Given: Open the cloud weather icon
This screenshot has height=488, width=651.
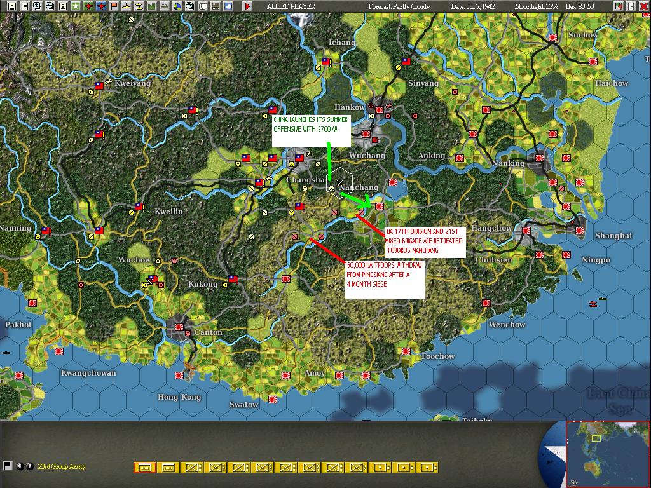Looking at the screenshot, I should click(x=228, y=6).
